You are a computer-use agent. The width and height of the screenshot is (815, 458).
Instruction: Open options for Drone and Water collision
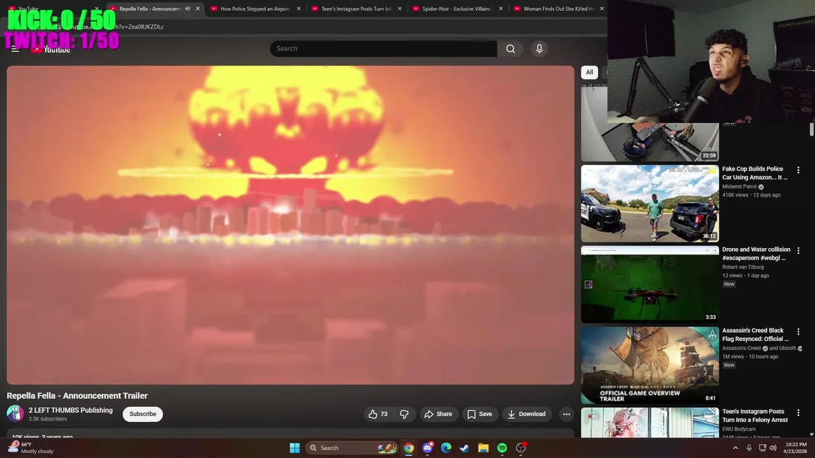(798, 251)
